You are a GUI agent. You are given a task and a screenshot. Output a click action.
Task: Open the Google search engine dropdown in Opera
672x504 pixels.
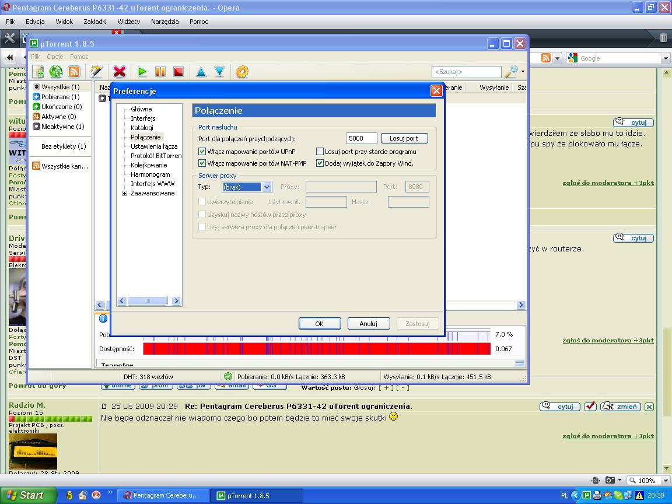(666, 58)
